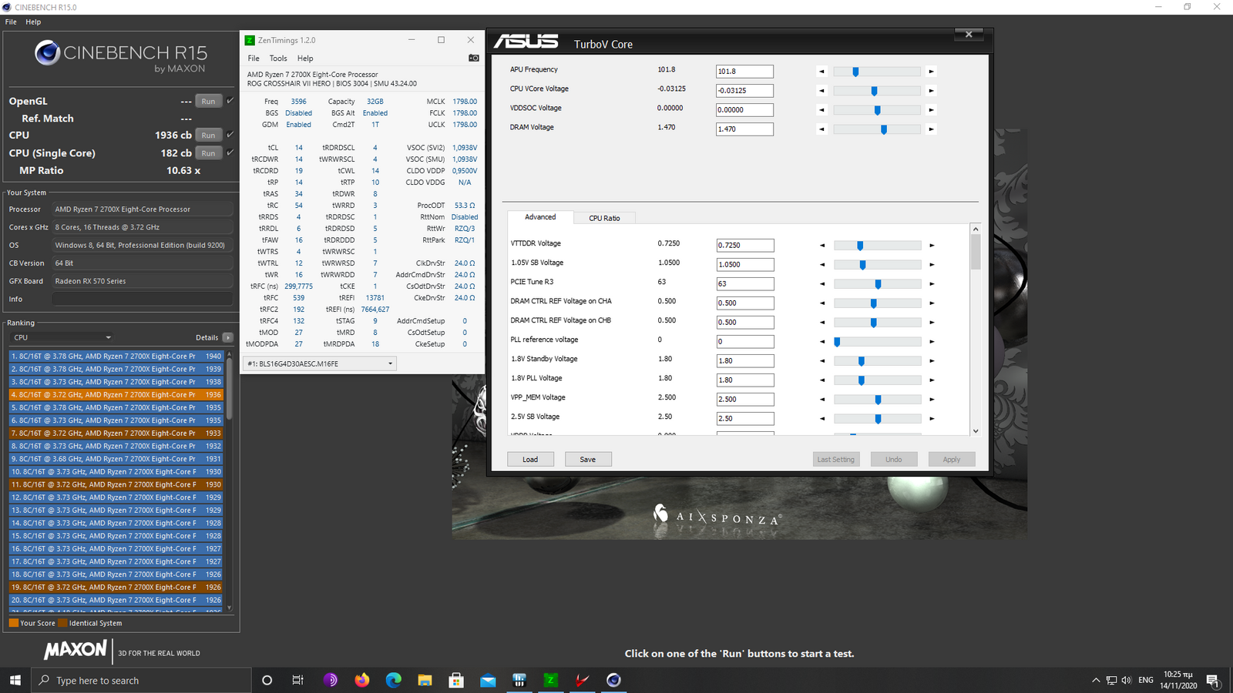Screen dimensions: 1233x693
Task: Increase VTTDDR Voltage with right arrow
Action: click(932, 246)
